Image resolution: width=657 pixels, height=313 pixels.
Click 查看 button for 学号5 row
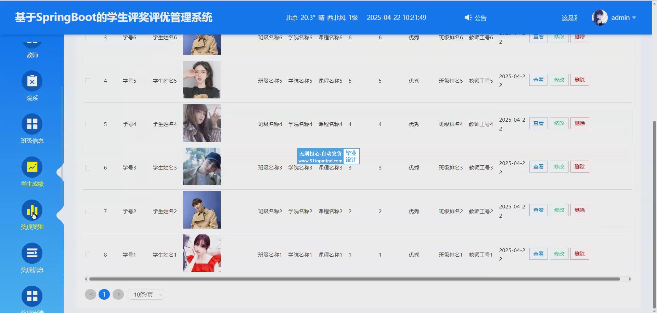pos(538,80)
